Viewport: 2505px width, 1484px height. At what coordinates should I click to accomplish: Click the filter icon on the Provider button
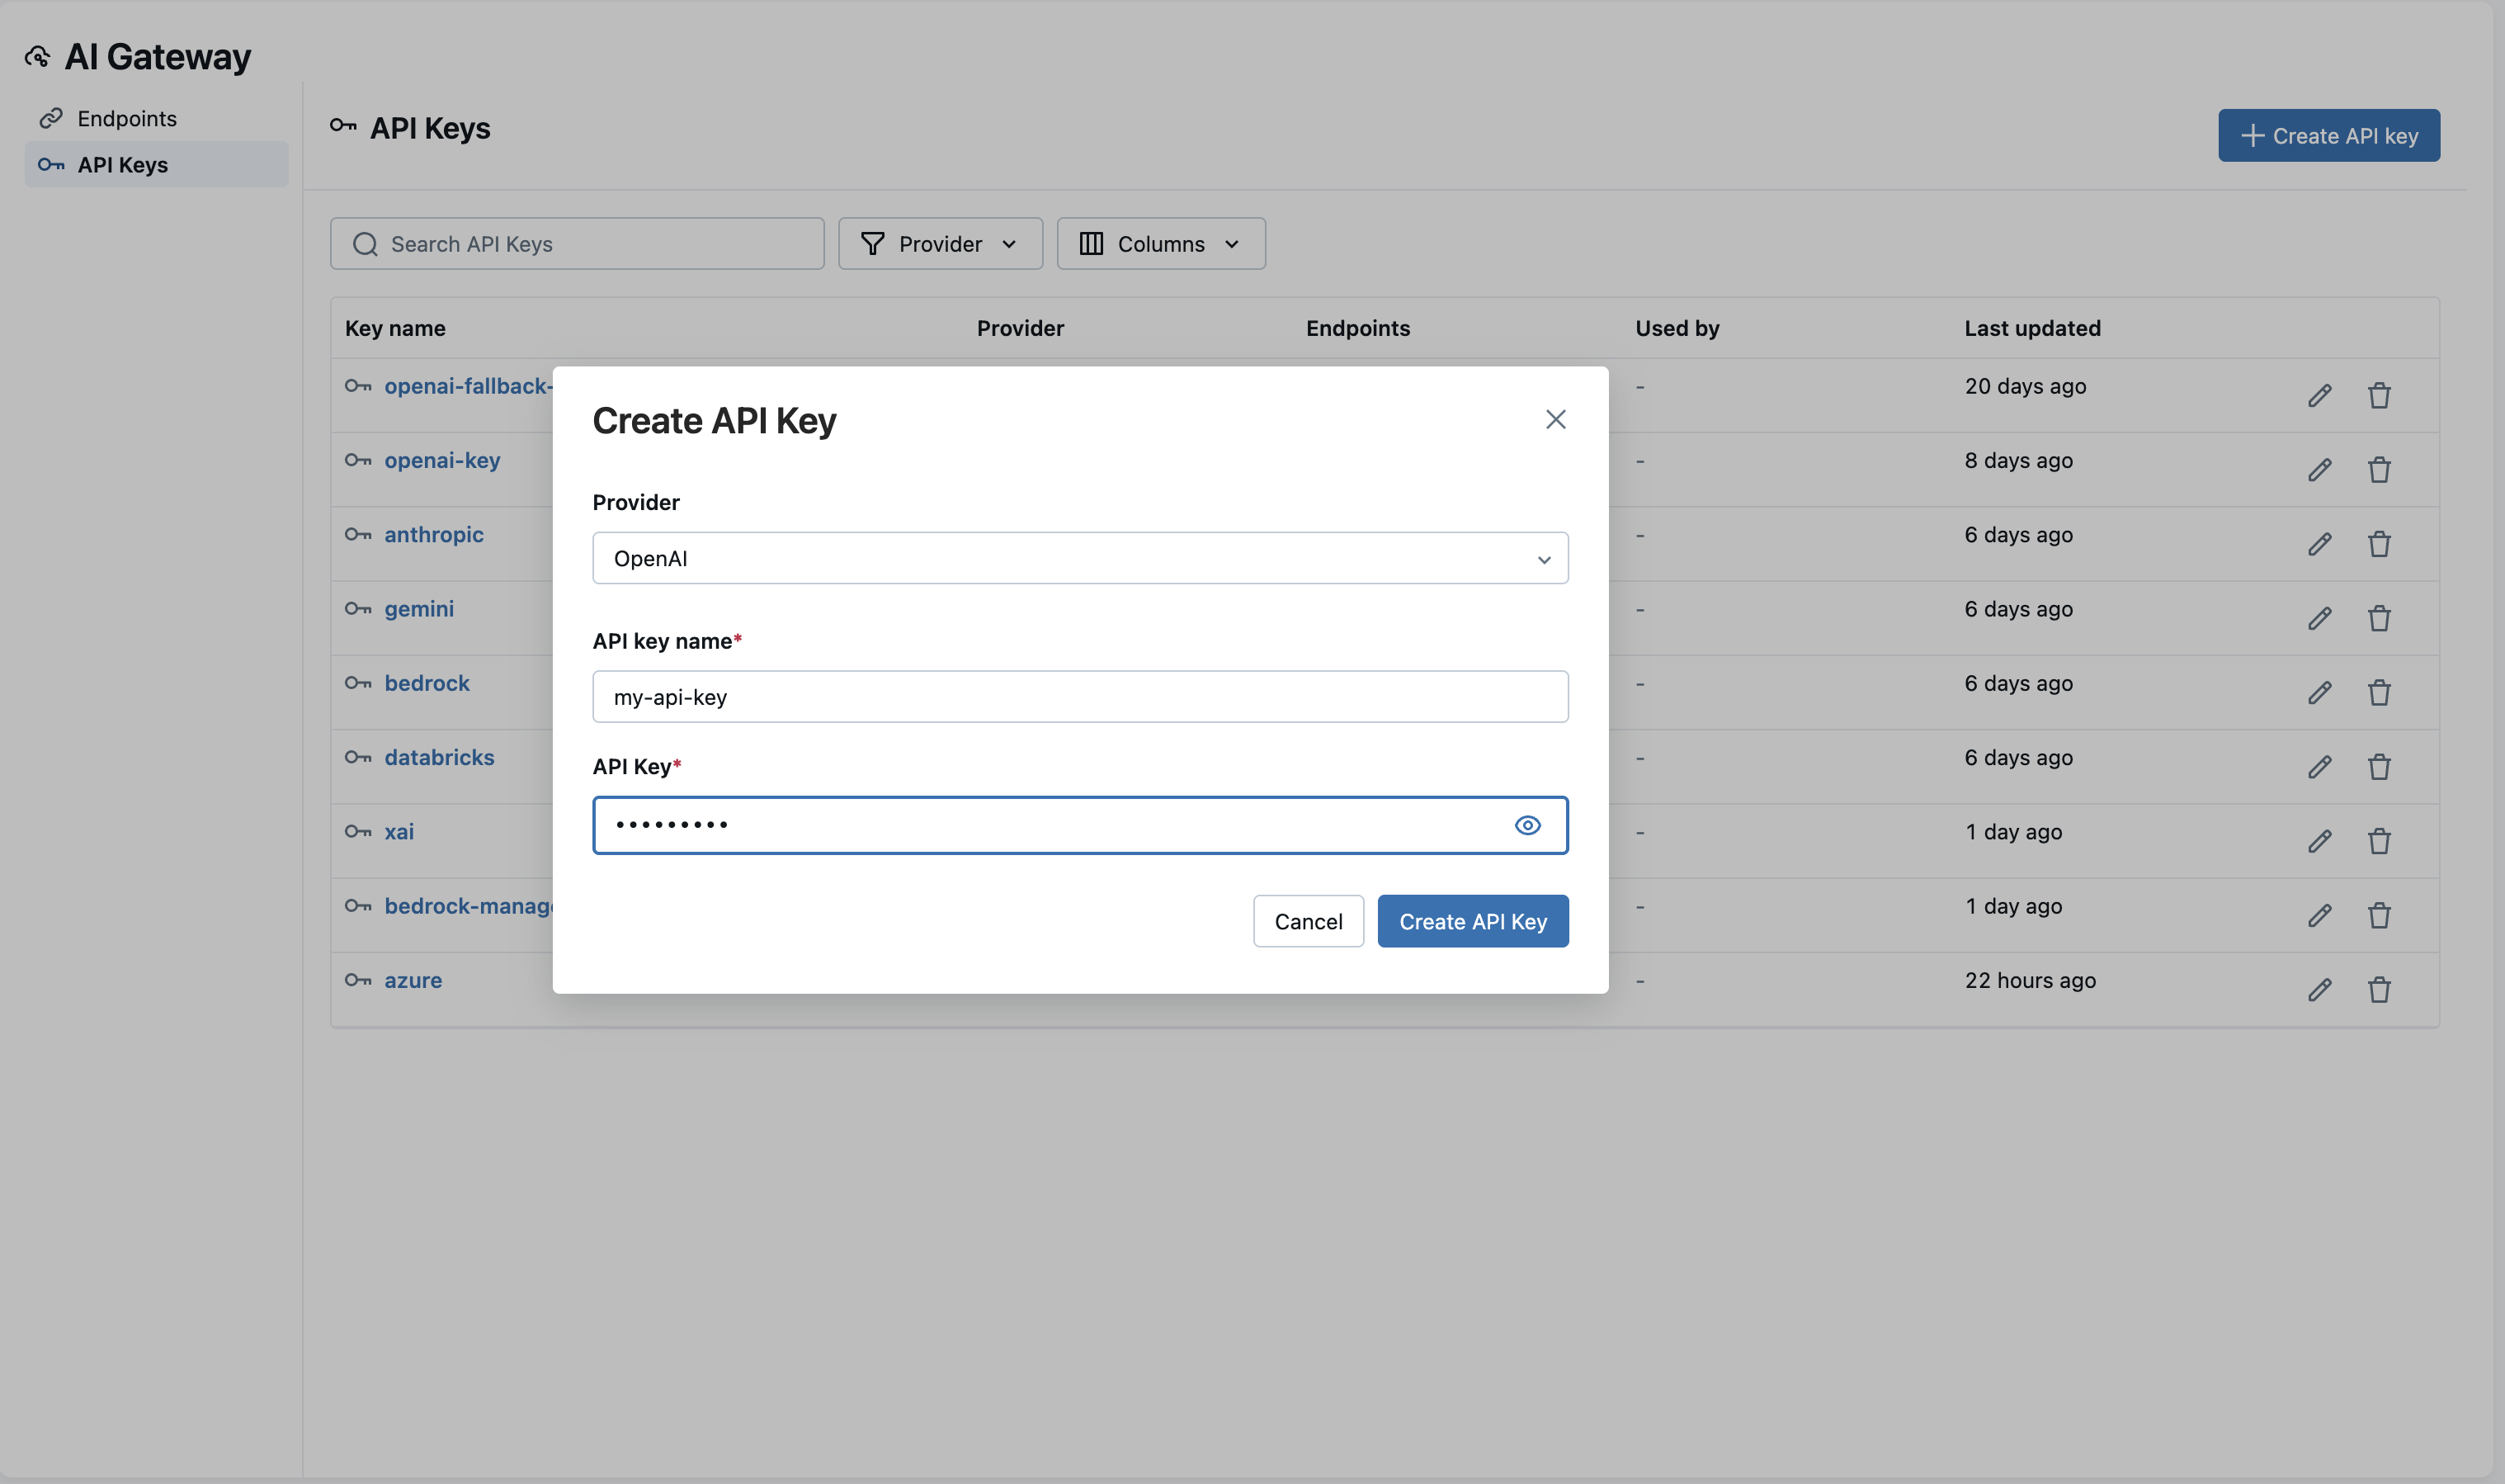tap(871, 243)
